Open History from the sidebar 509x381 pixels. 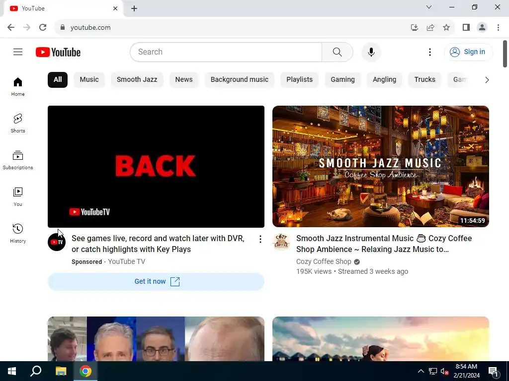(x=18, y=233)
